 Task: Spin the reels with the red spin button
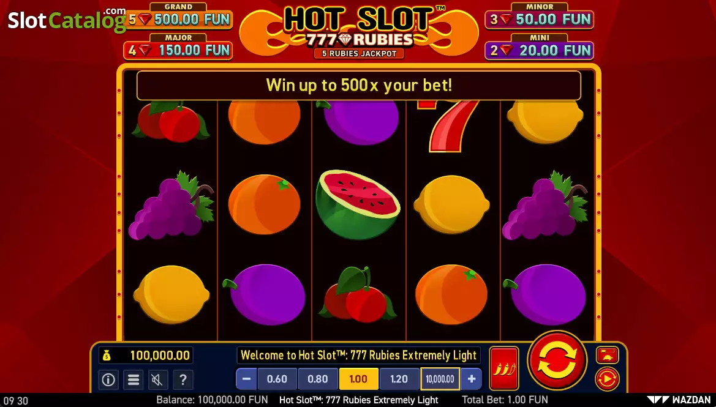pos(557,360)
